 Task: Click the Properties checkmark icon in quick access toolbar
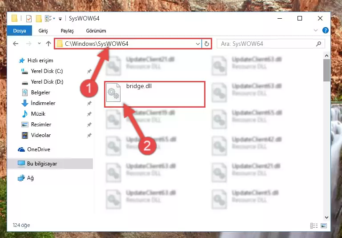coord(28,19)
